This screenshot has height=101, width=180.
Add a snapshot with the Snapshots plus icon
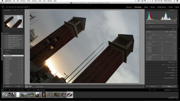[23, 50]
